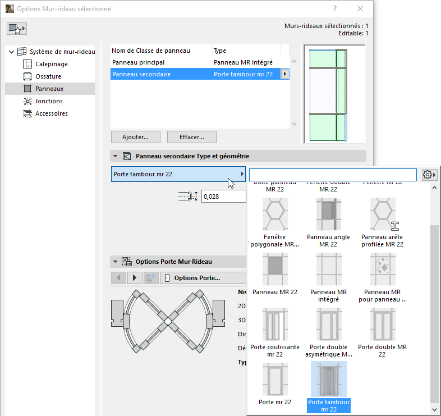
Task: Click the Ajouter... button
Action: (136, 137)
